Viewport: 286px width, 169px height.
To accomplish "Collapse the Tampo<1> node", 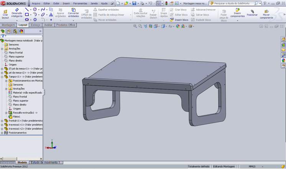I will (x=2, y=77).
